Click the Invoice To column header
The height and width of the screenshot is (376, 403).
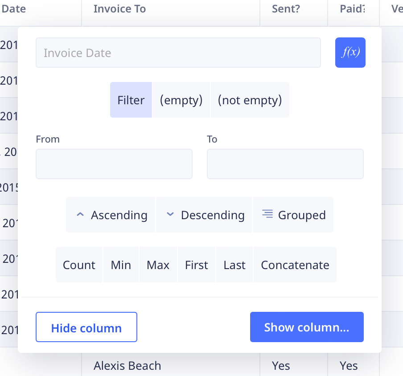(119, 8)
